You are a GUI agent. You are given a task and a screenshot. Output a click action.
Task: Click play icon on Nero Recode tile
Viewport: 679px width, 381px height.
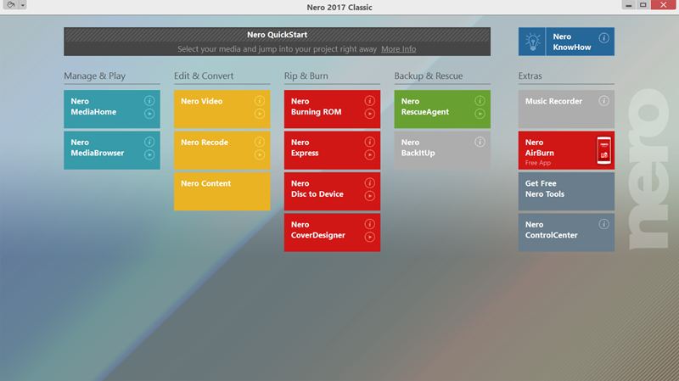point(260,154)
